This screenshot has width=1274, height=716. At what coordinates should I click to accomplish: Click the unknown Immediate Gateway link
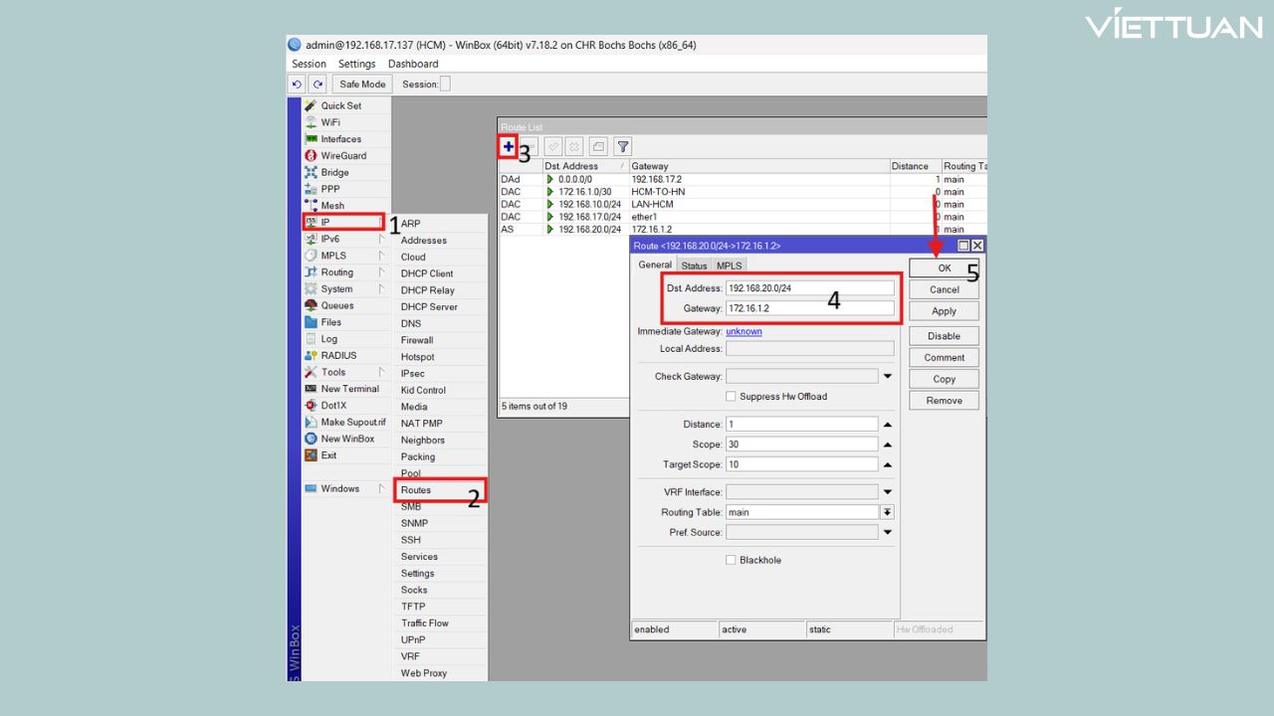tap(743, 331)
